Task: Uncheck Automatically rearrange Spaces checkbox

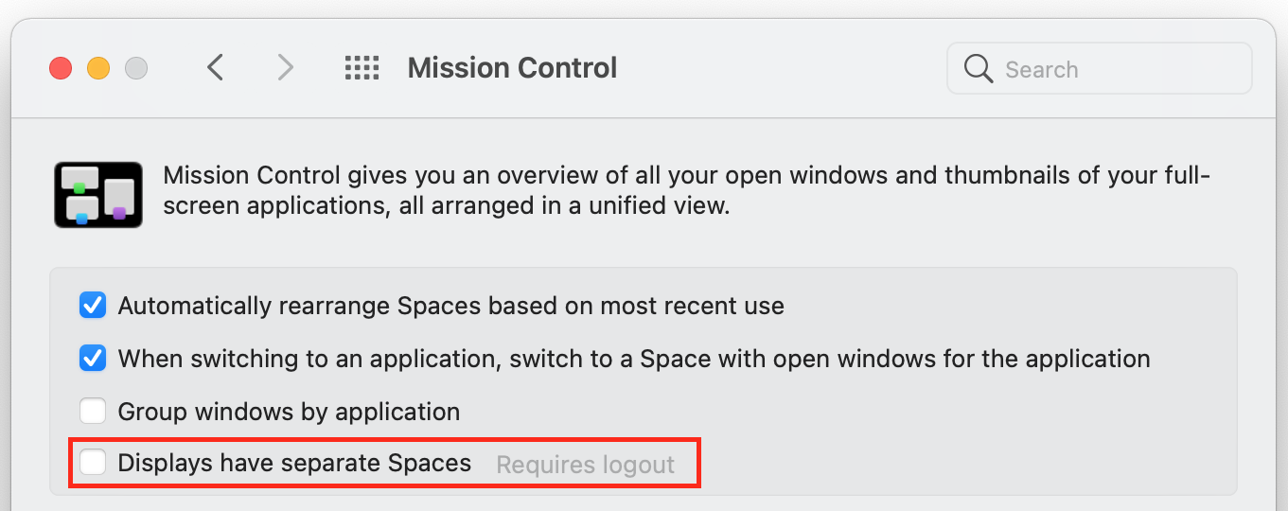Action: [x=93, y=306]
